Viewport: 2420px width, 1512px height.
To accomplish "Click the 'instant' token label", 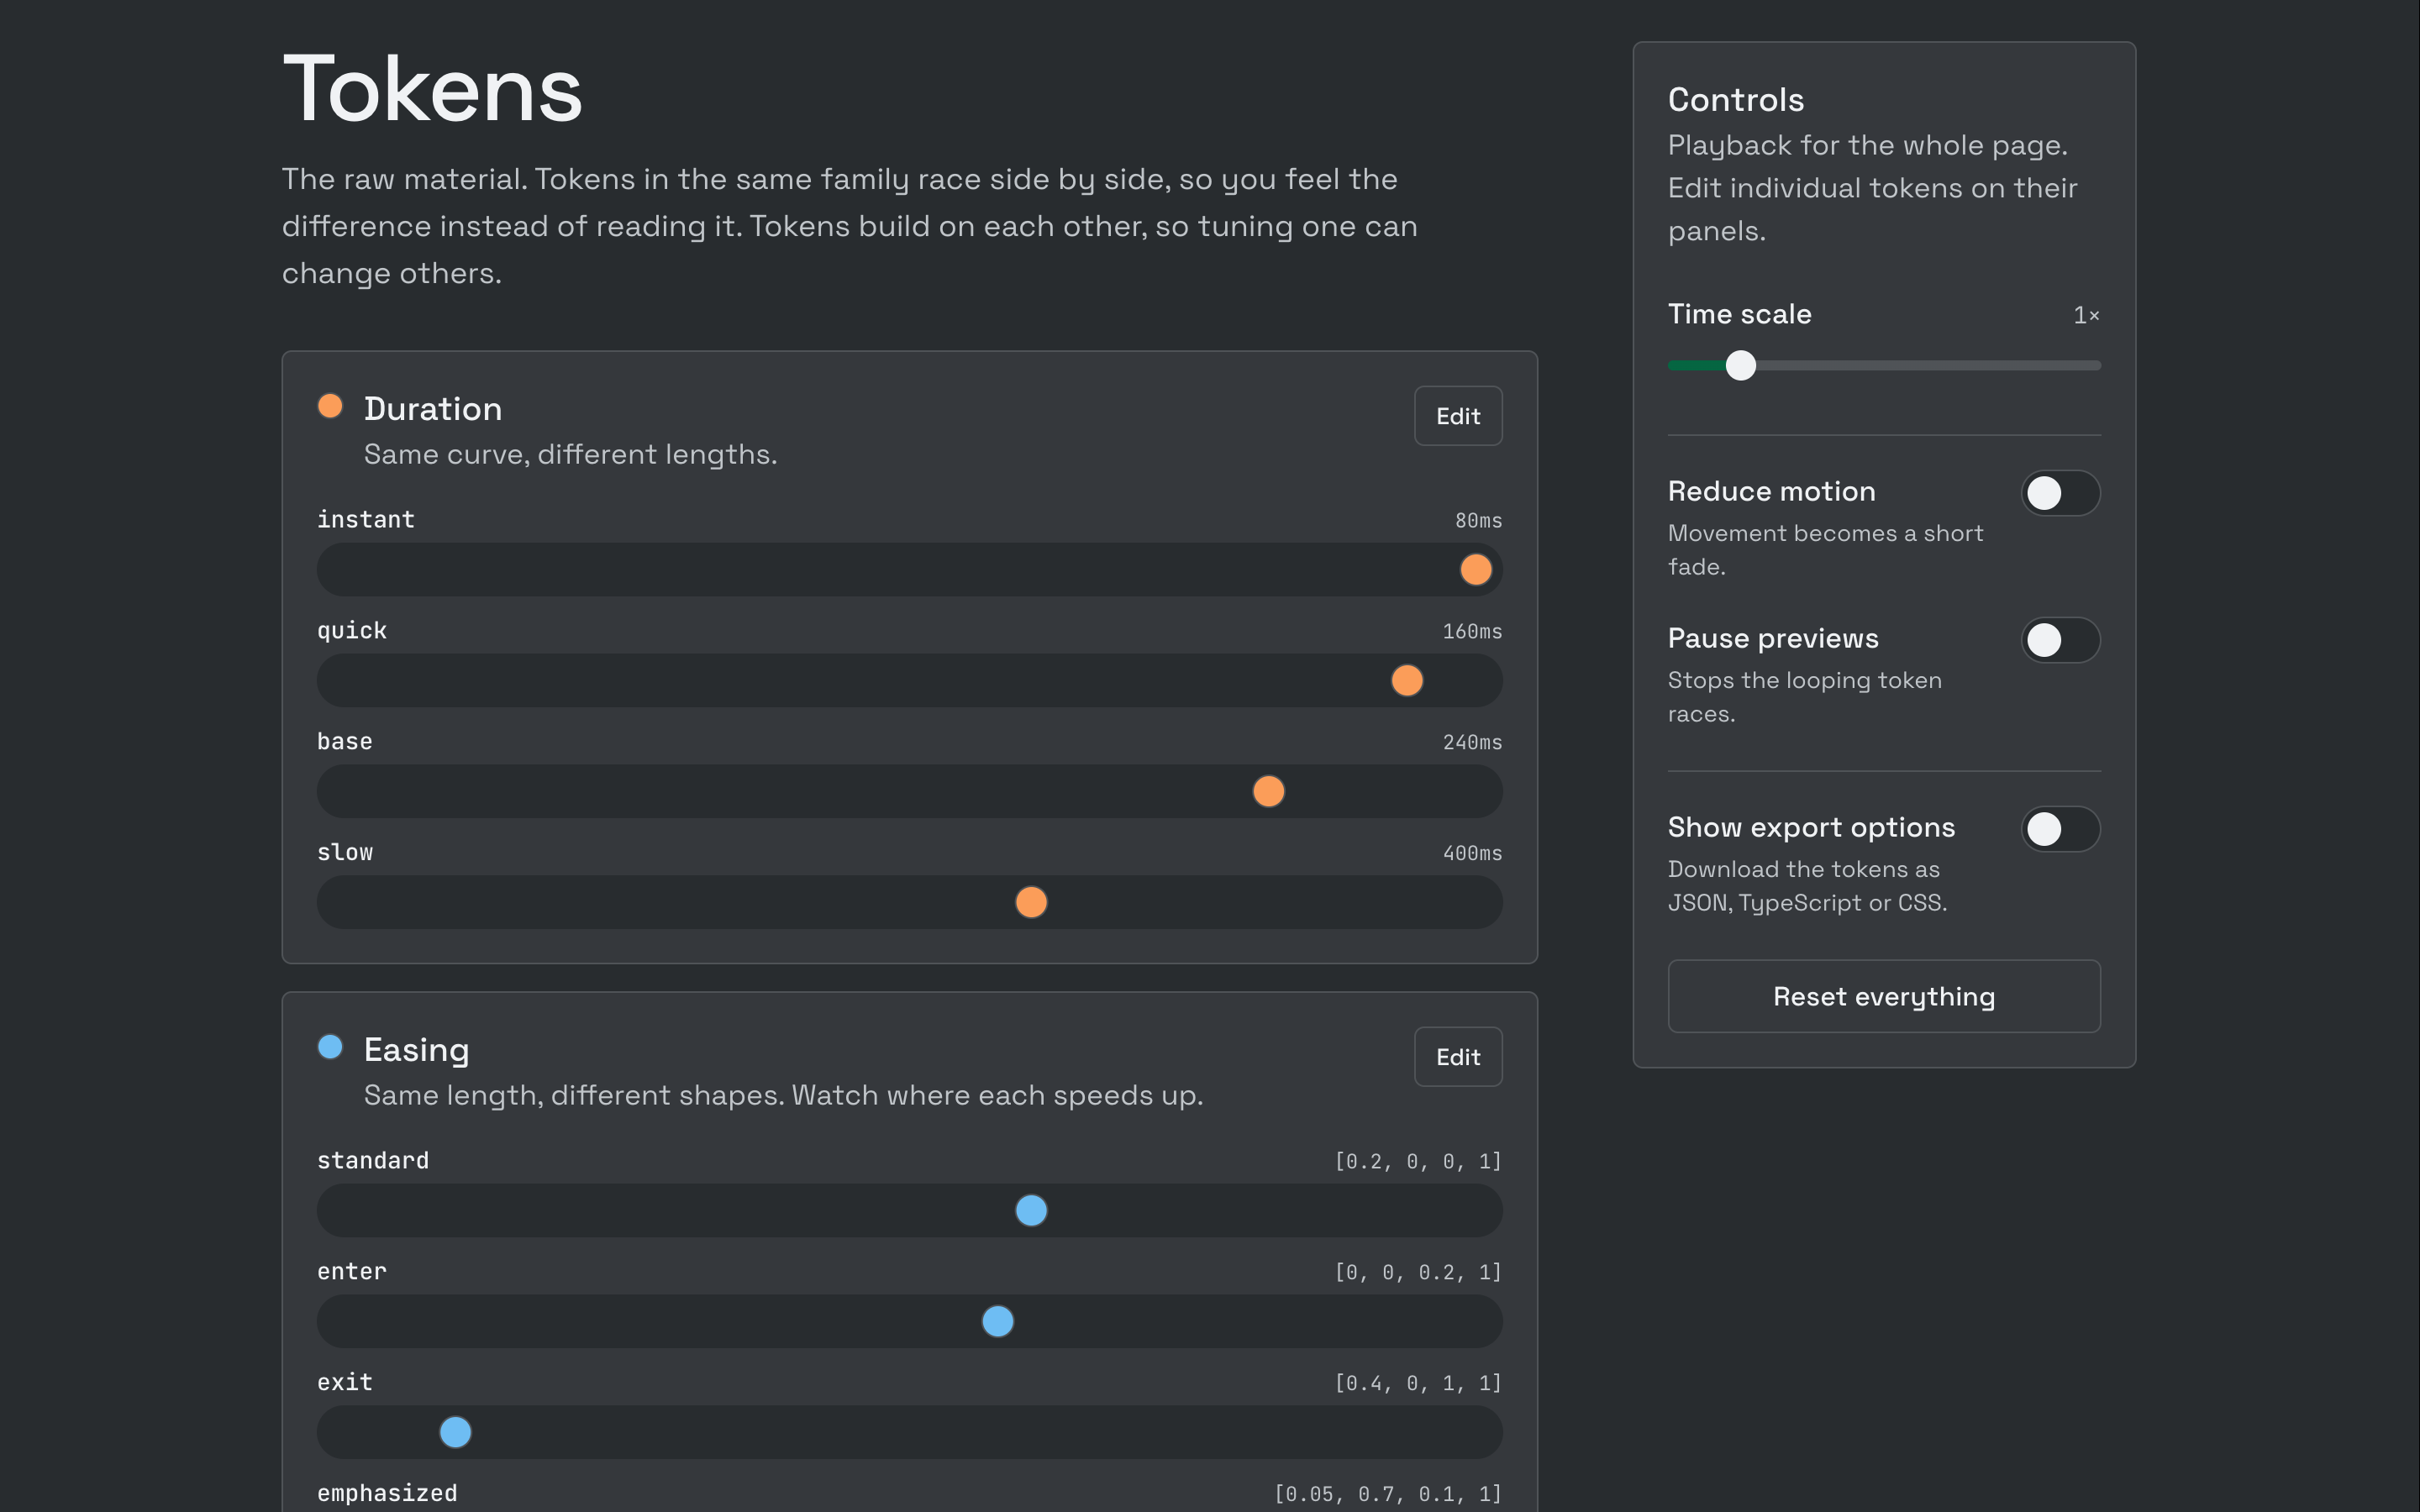I will [x=366, y=520].
